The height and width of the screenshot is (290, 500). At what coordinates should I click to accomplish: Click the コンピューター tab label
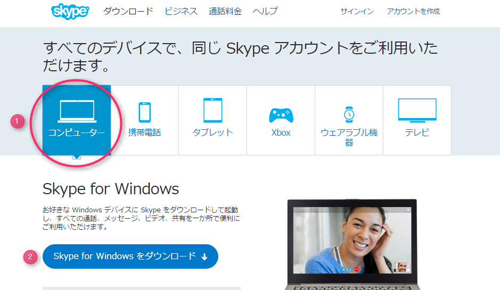[x=77, y=132]
